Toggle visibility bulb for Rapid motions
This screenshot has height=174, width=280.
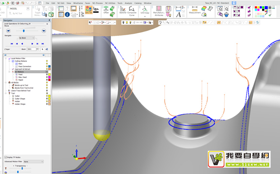tap(47, 80)
